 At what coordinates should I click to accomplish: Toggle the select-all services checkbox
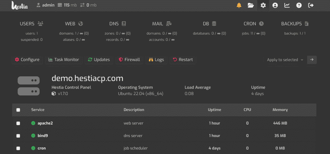(x=18, y=110)
